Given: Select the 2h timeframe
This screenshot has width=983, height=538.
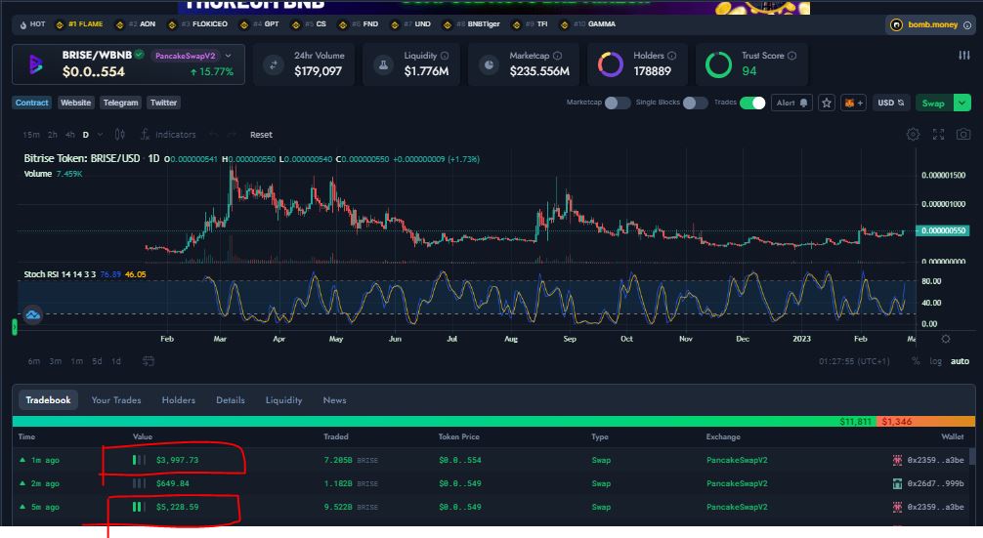Looking at the screenshot, I should [x=52, y=134].
